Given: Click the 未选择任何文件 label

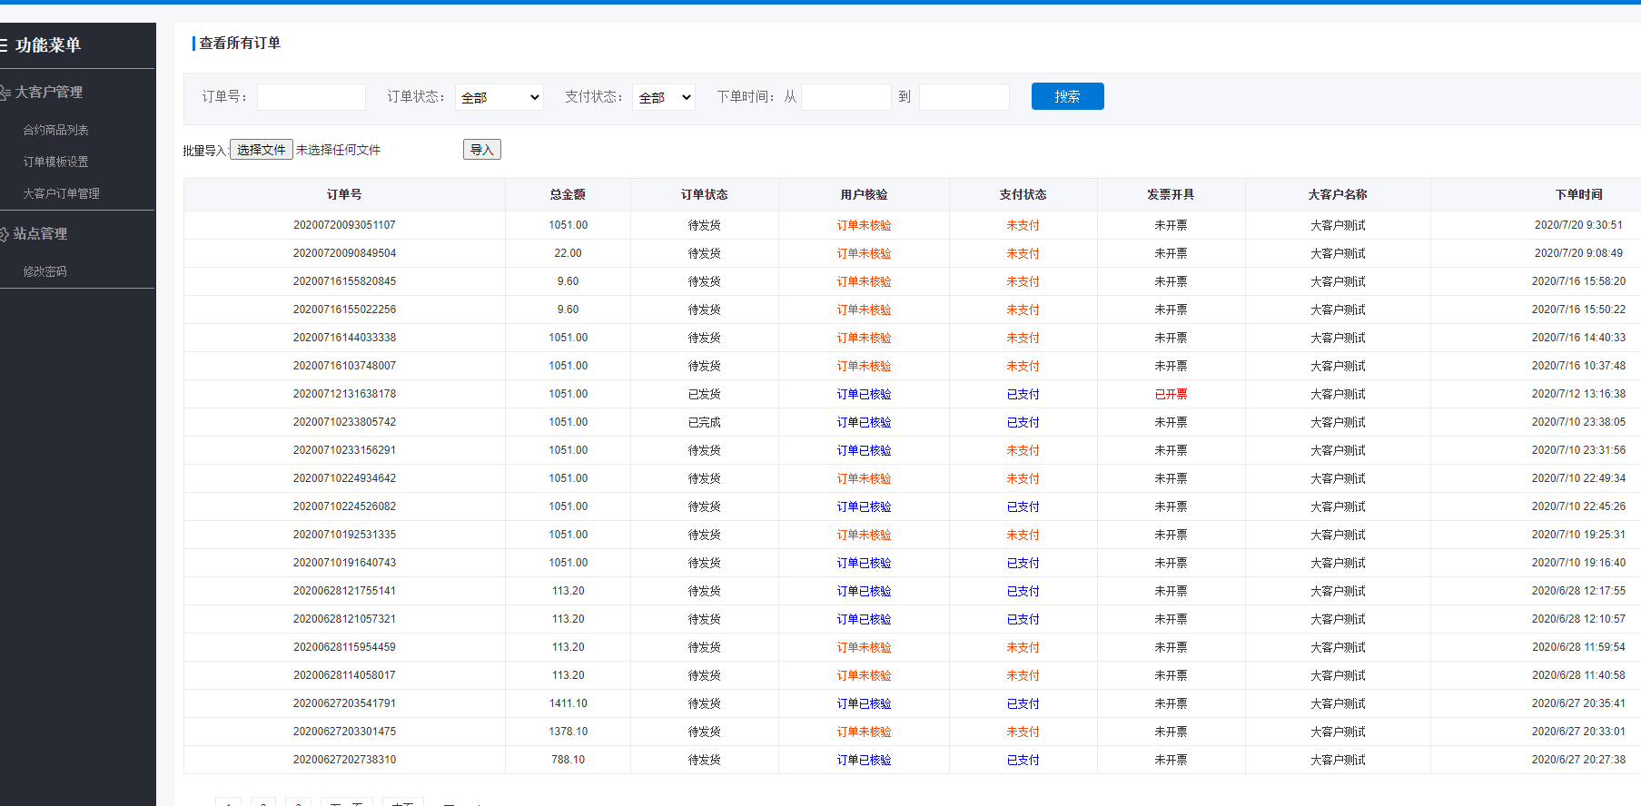Looking at the screenshot, I should click(x=338, y=151).
